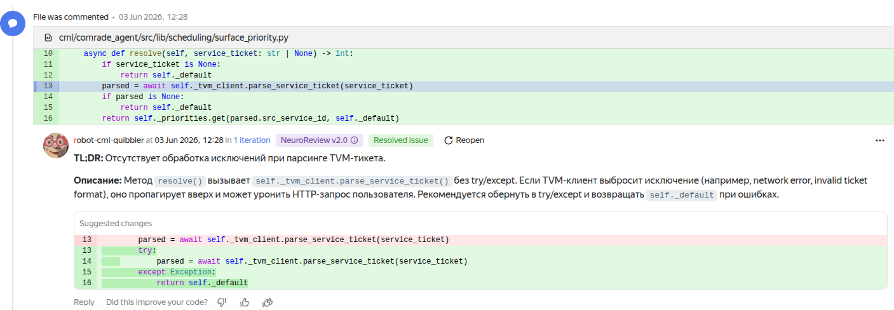Click robot-cml-quibbler avatar image
Viewport: 894px width, 310px height.
click(56, 145)
